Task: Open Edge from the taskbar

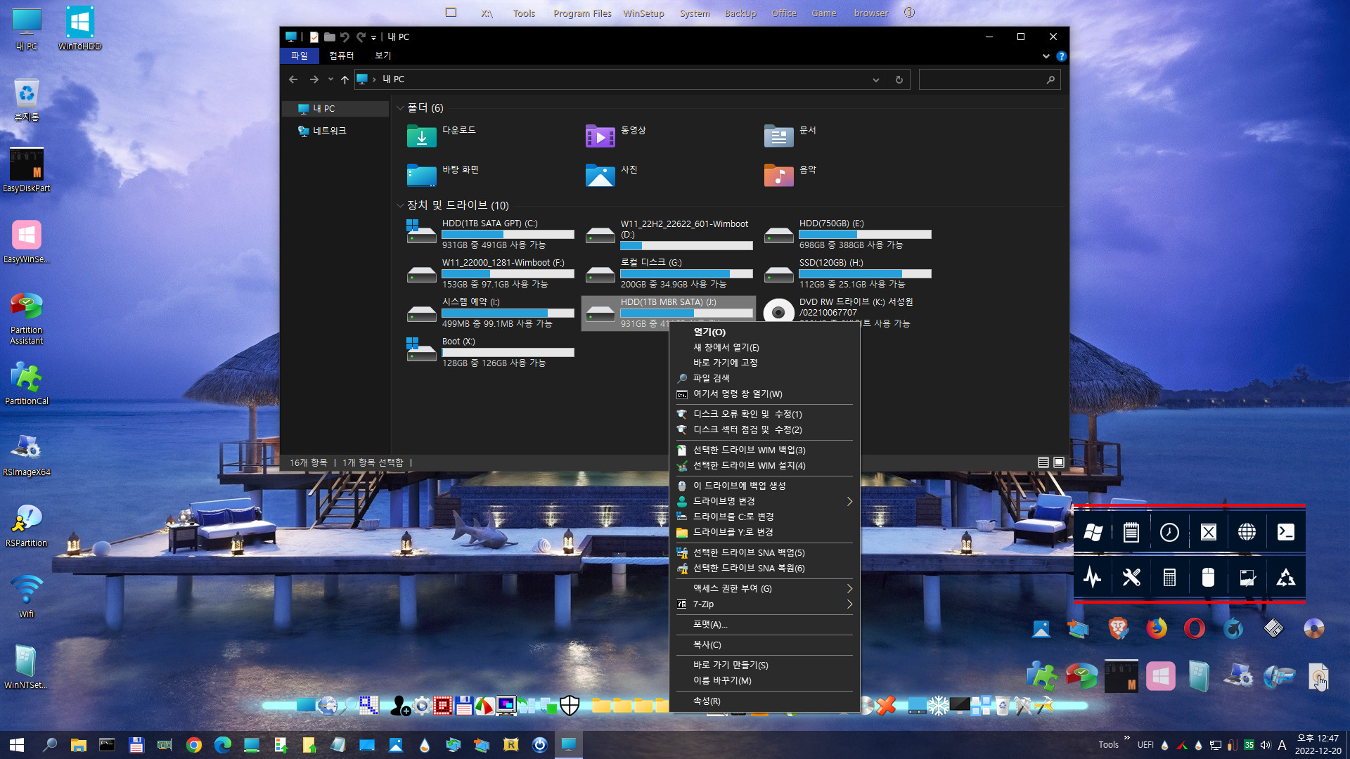Action: click(x=223, y=745)
